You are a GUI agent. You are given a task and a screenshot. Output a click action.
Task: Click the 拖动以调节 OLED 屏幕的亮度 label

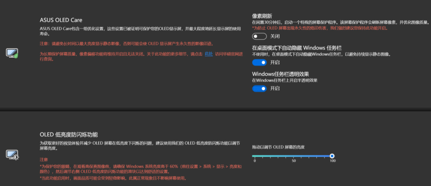pyautogui.click(x=279, y=147)
